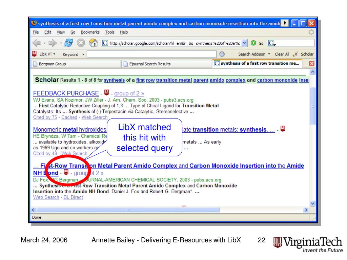
Task: Open the Bookmarks menu
Action: [x=90, y=32]
